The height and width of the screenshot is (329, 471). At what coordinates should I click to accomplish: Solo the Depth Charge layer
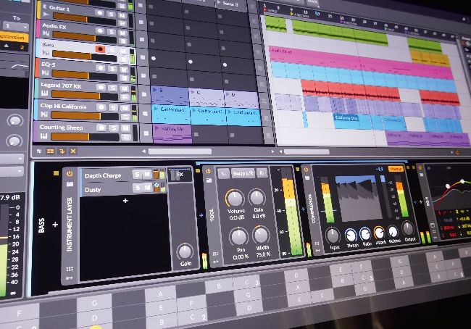pos(137,174)
